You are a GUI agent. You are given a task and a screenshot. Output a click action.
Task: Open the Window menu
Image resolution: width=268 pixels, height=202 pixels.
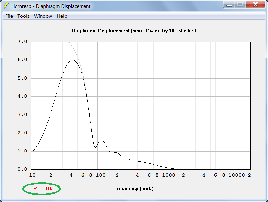[x=43, y=16]
